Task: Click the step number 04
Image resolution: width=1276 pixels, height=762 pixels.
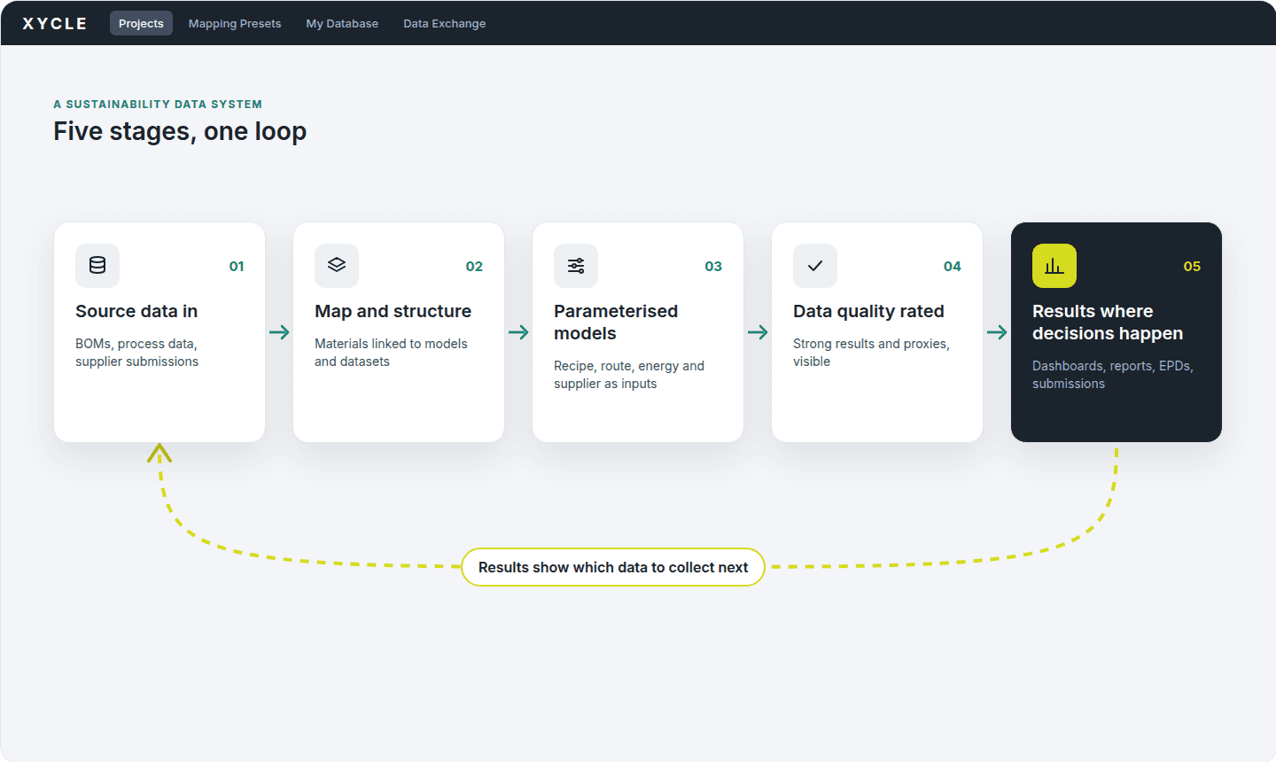Action: 953,266
